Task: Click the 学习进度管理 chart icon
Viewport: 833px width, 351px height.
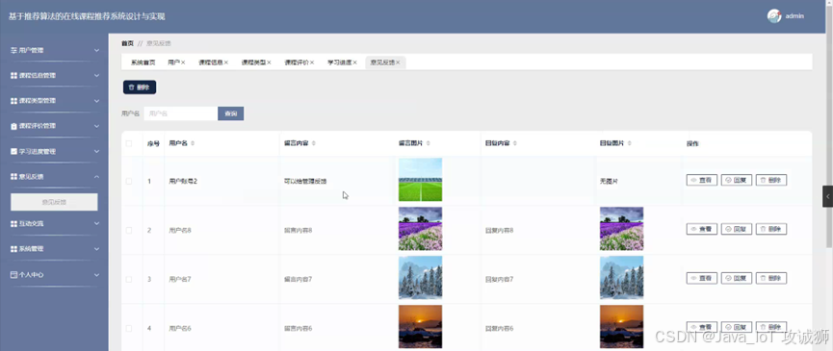Action: (x=13, y=152)
